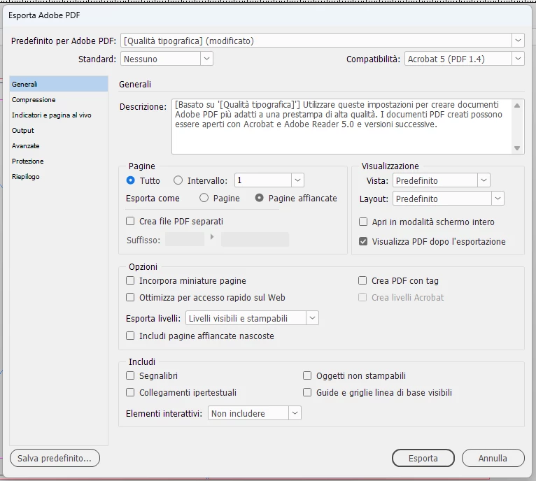Screen dimensions: 536x481
Task: Open the Compressione section
Action: click(59, 99)
